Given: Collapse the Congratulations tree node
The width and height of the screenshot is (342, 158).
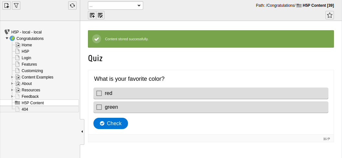Looking at the screenshot, I should click(7, 38).
